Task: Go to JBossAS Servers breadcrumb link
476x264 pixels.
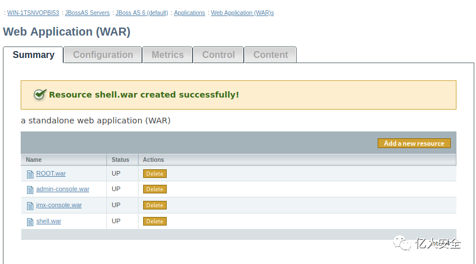Action: (x=87, y=13)
